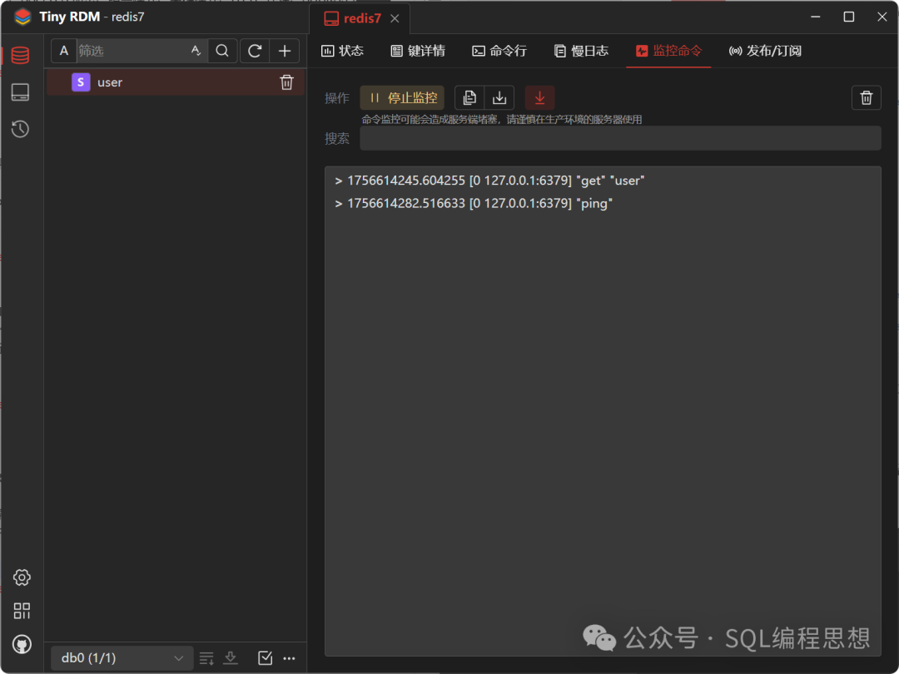Viewport: 899px width, 674px height.
Task: Click the save log to file icon
Action: click(499, 98)
